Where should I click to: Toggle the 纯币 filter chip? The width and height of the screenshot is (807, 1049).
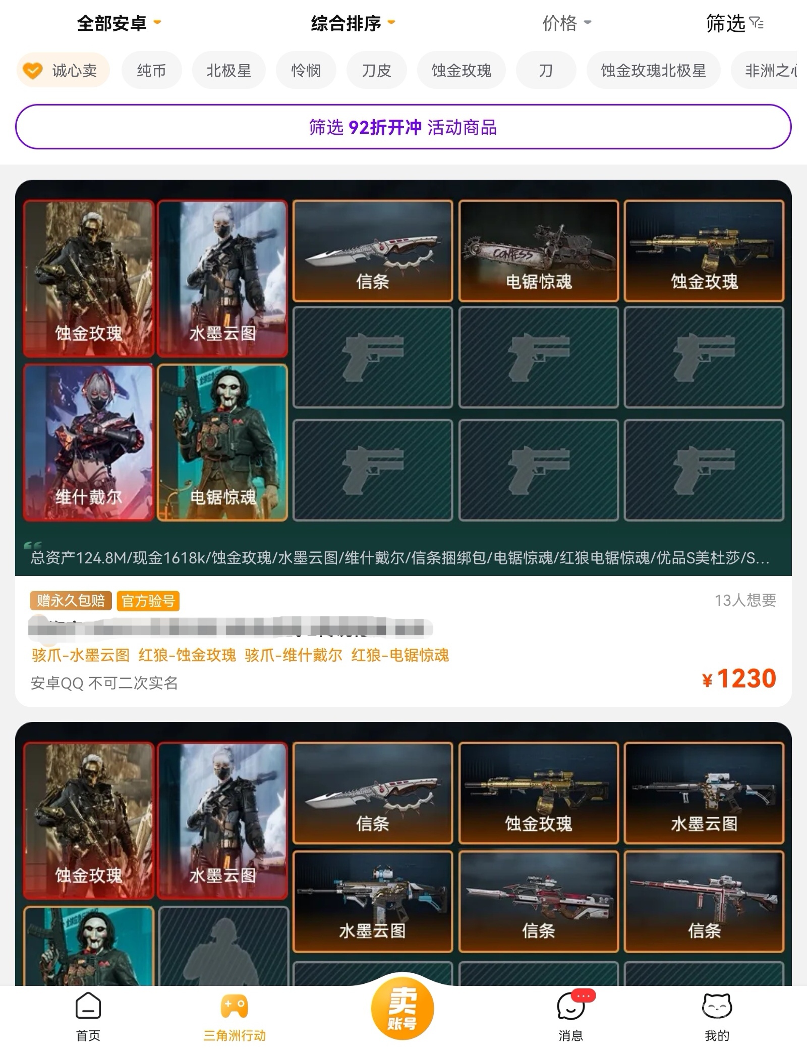coord(151,71)
